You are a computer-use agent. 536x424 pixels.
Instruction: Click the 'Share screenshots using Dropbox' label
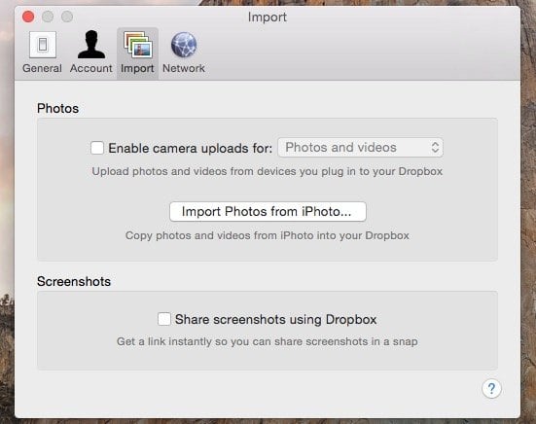pos(275,320)
